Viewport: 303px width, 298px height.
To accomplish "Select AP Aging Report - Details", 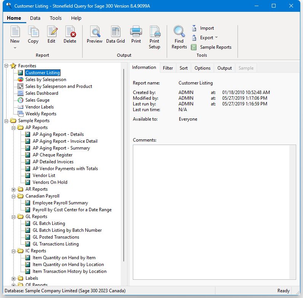I will pyautogui.click(x=58, y=134).
